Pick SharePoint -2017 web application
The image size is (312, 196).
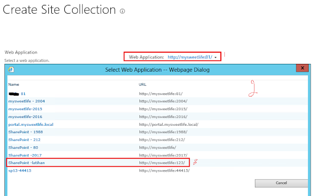tap(25, 155)
